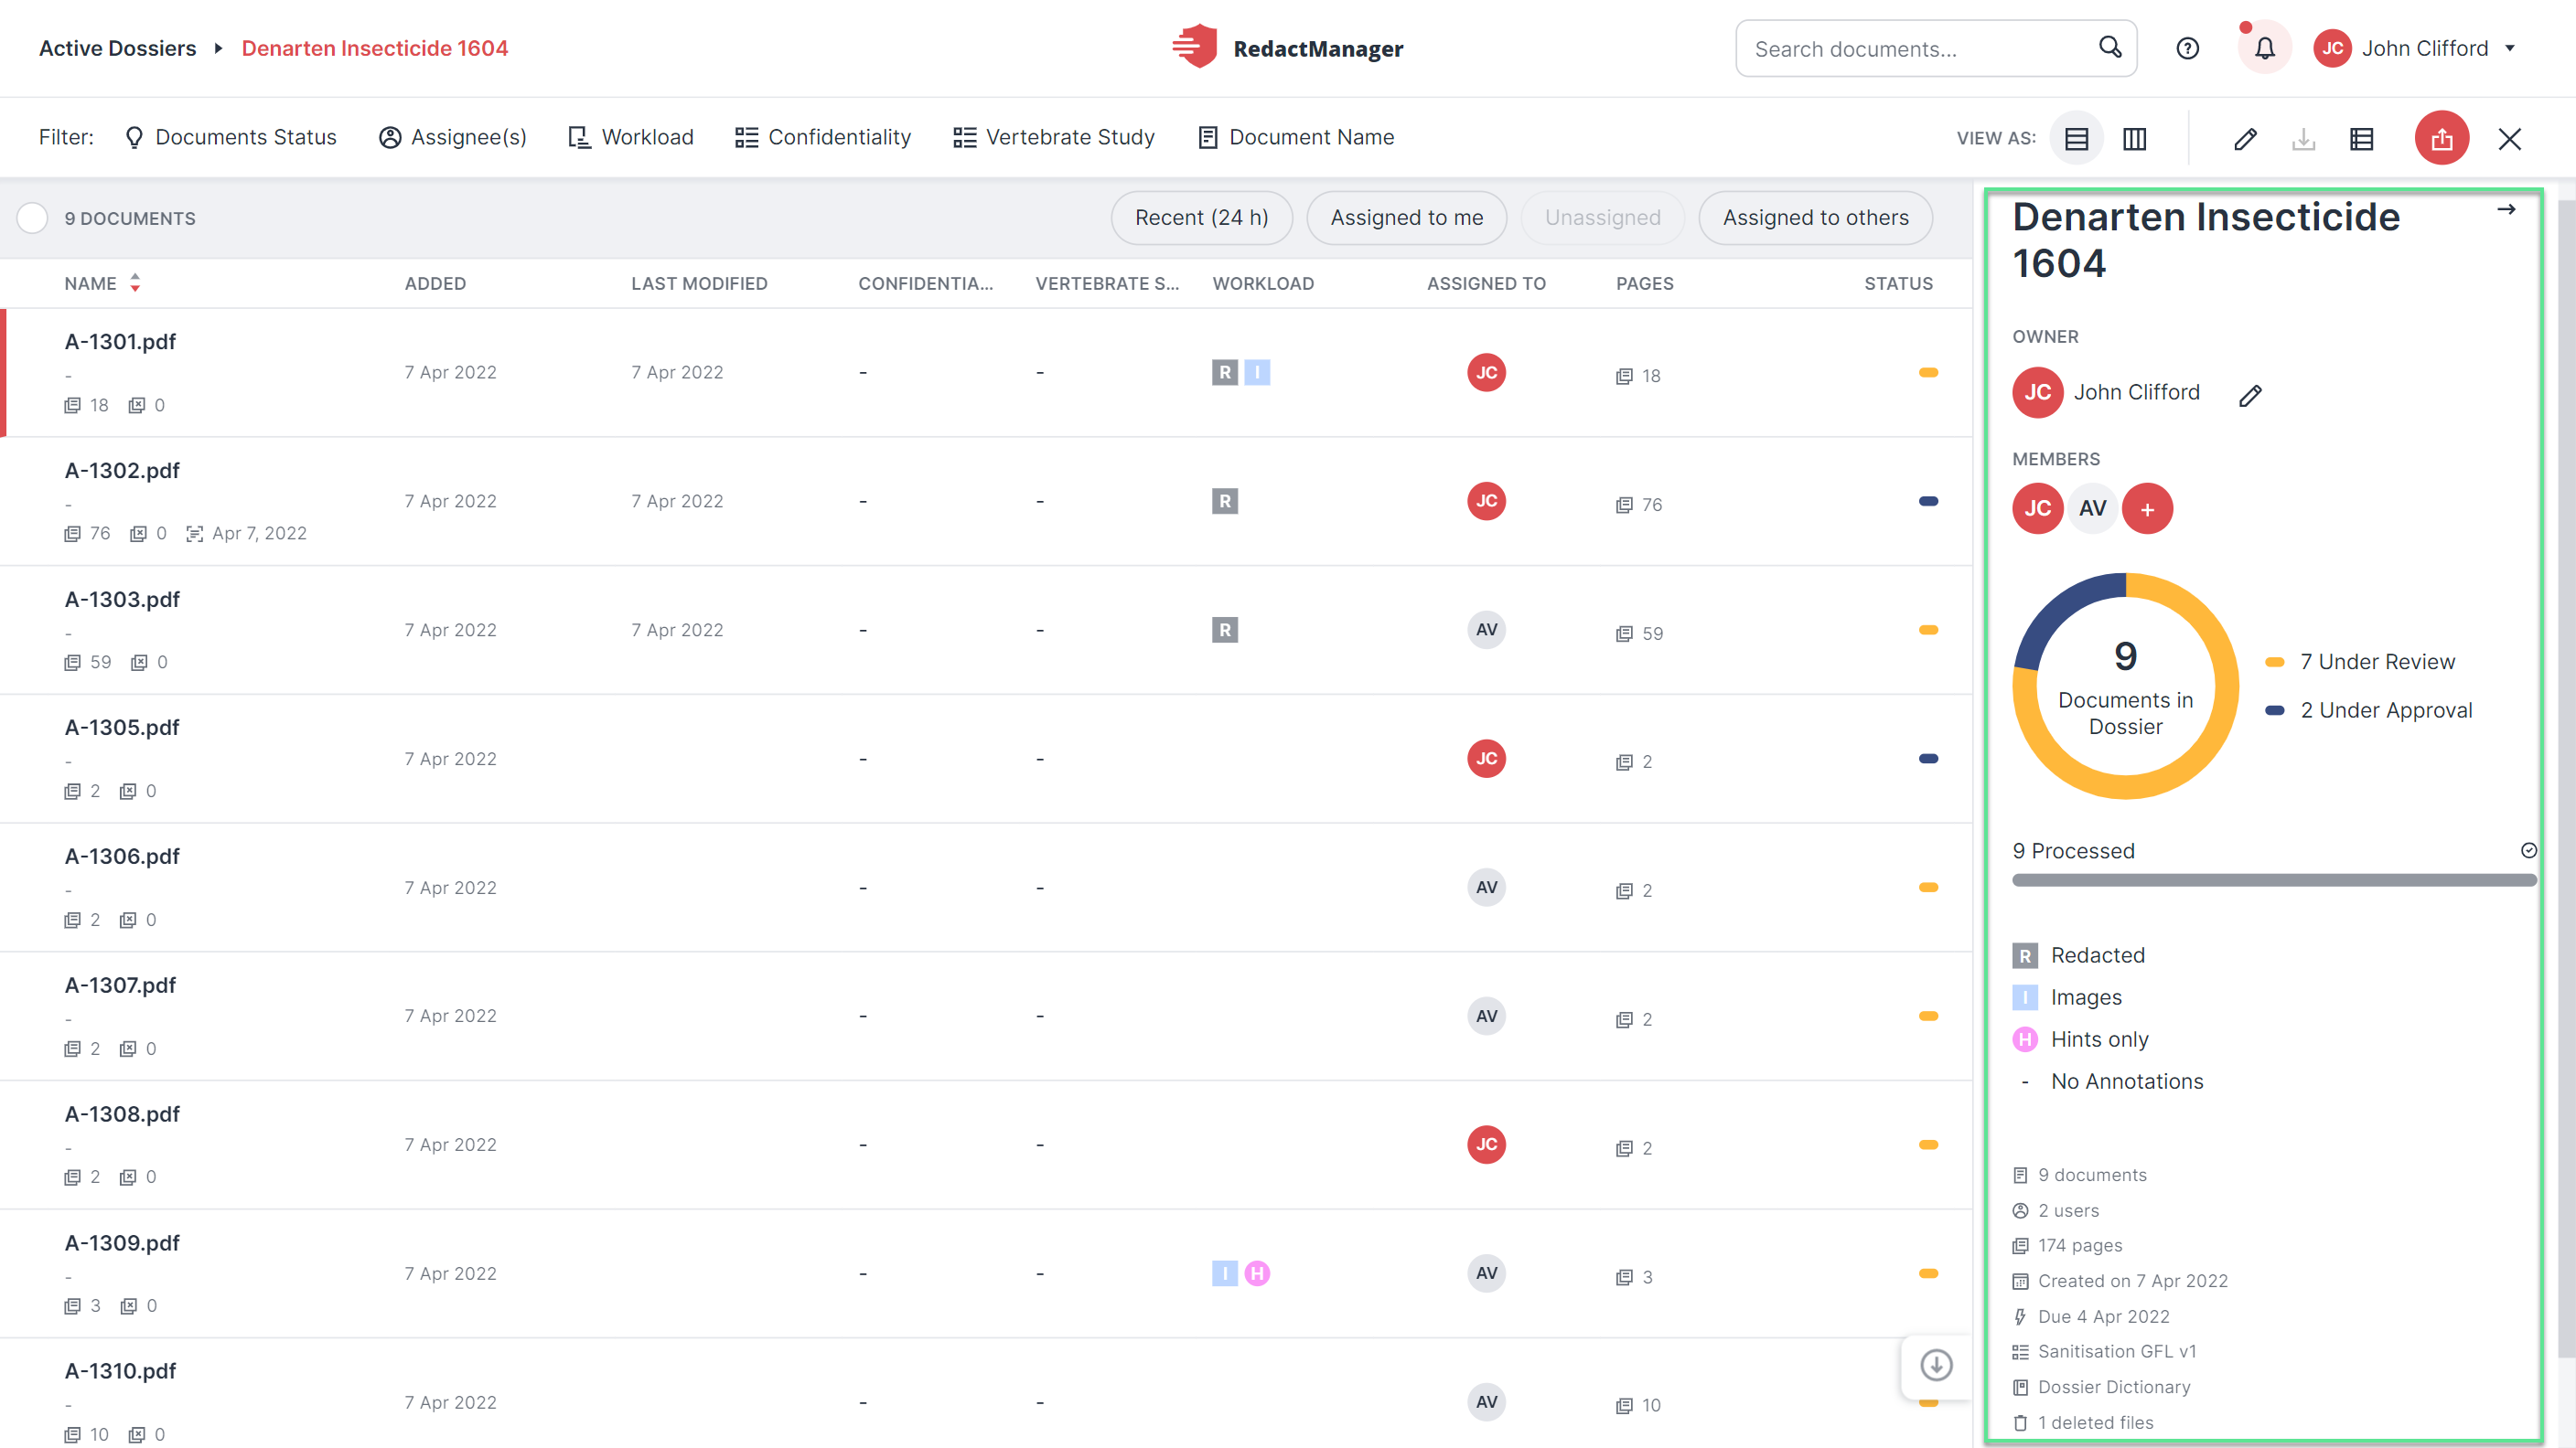The width and height of the screenshot is (2576, 1448).
Task: Click the Added column header
Action: tap(435, 283)
